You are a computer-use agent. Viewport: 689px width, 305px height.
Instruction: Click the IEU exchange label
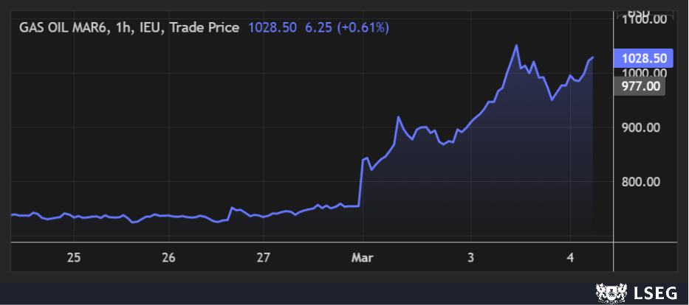click(154, 27)
